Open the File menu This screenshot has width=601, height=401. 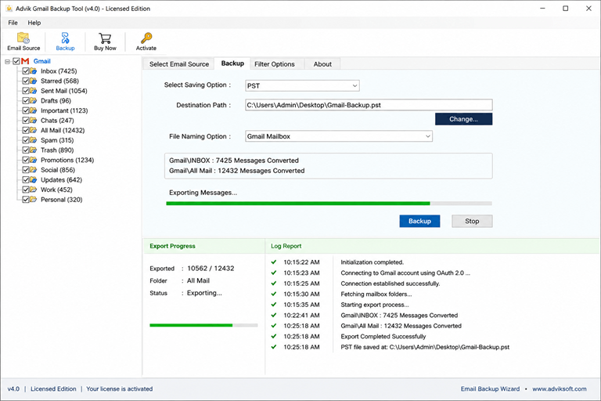pos(13,23)
